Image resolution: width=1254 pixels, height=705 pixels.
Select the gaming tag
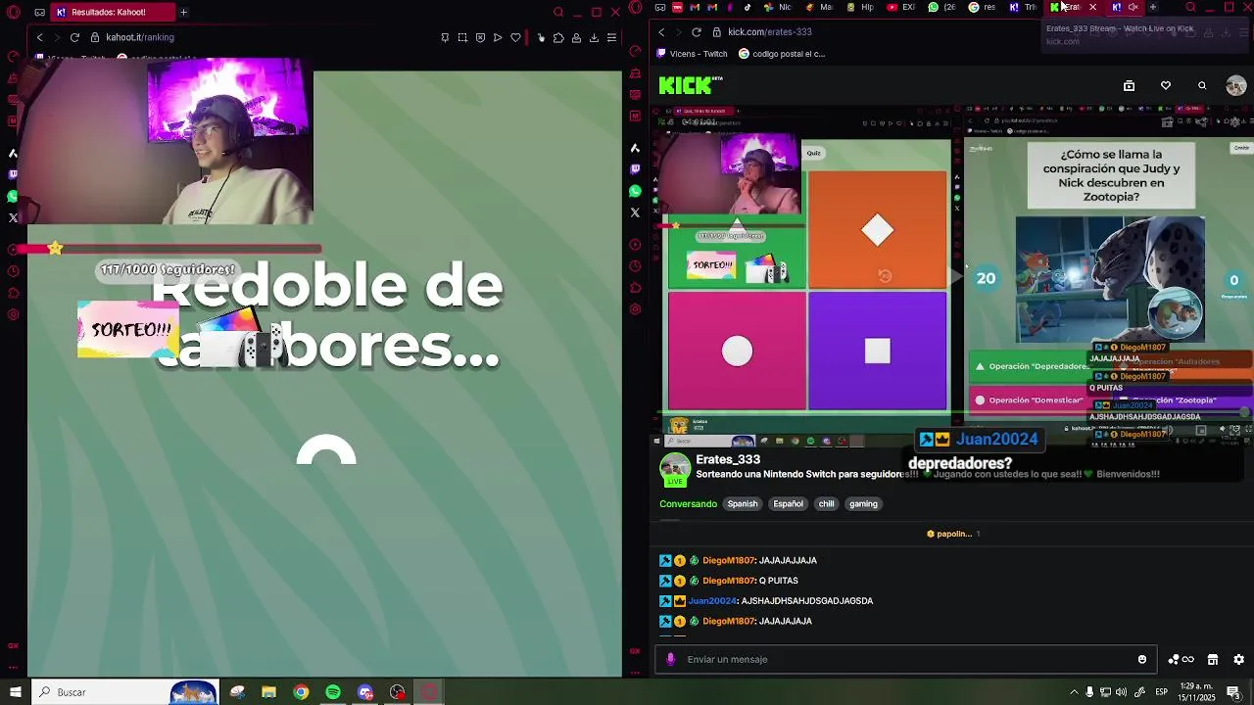click(863, 504)
